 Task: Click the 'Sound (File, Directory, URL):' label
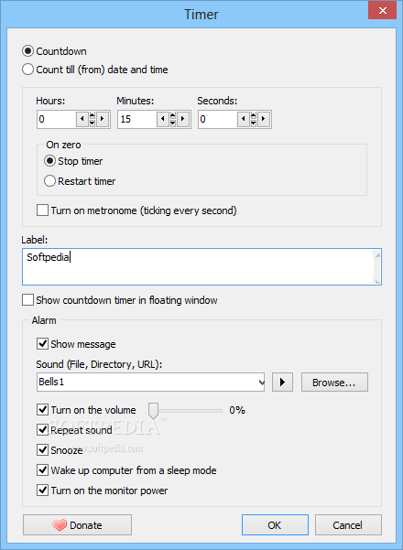99,364
